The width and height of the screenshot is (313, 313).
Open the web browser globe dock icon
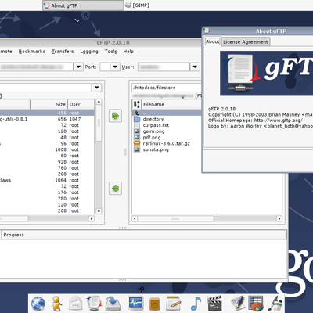pos(38,304)
